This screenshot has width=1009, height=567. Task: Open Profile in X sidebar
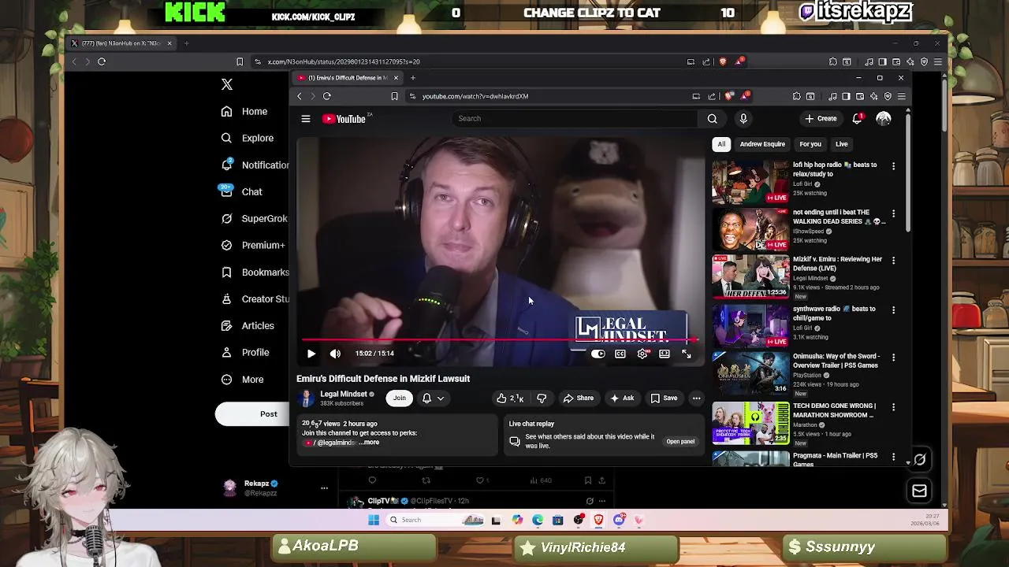(245, 353)
